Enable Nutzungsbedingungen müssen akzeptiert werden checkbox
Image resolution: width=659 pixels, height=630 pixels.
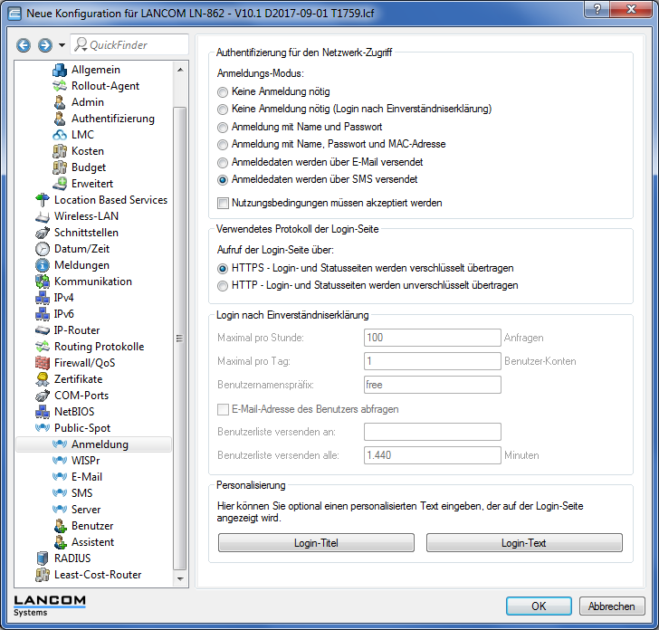point(224,203)
